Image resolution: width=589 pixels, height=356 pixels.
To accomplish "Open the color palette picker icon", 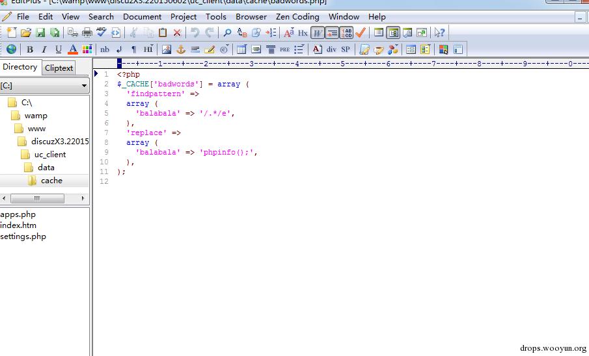I will coord(87,49).
